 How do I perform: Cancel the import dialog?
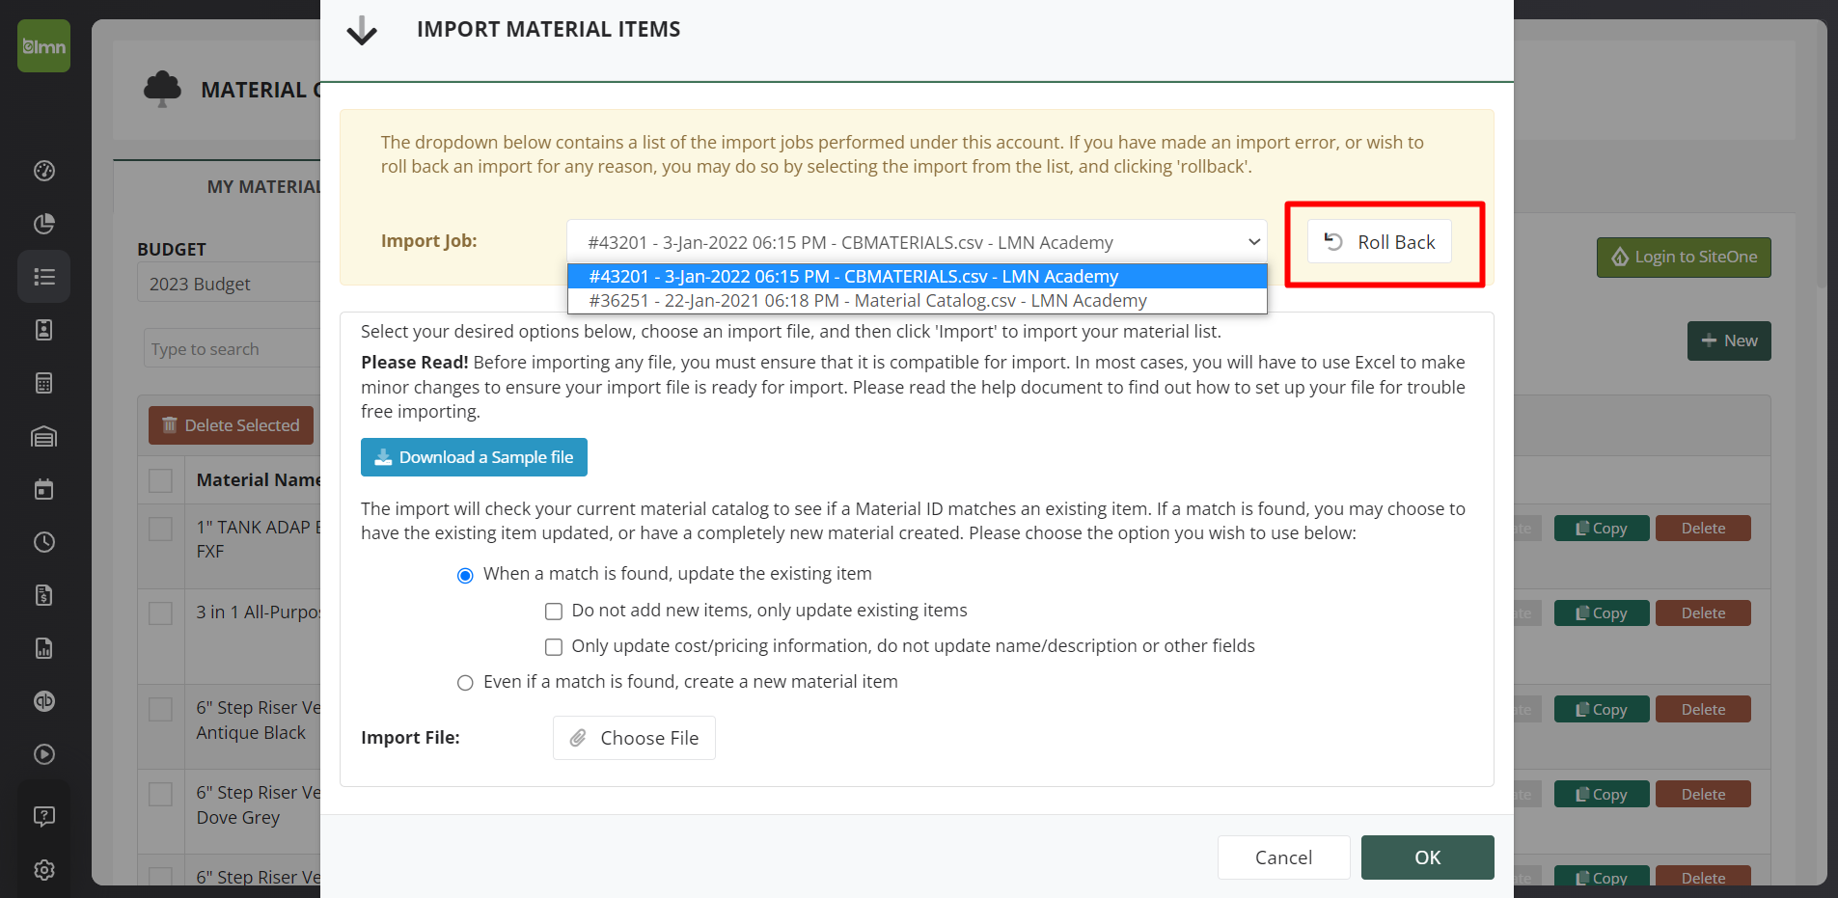point(1283,857)
